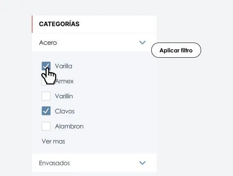The height and width of the screenshot is (176, 233).
Task: Select the CATEGORÍAS heading
Action: 59,24
